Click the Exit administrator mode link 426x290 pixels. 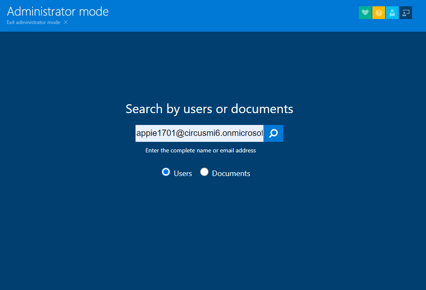[33, 22]
